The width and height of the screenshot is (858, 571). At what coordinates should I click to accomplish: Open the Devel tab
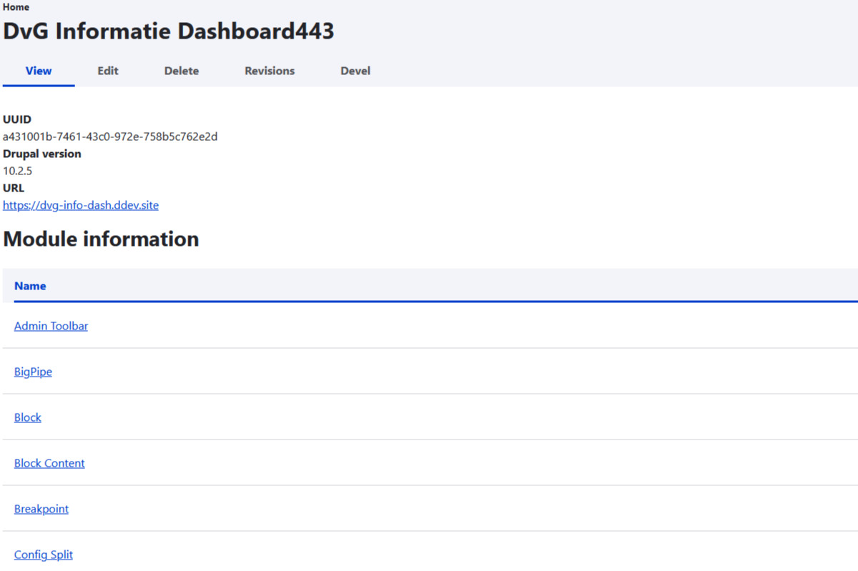(x=355, y=71)
